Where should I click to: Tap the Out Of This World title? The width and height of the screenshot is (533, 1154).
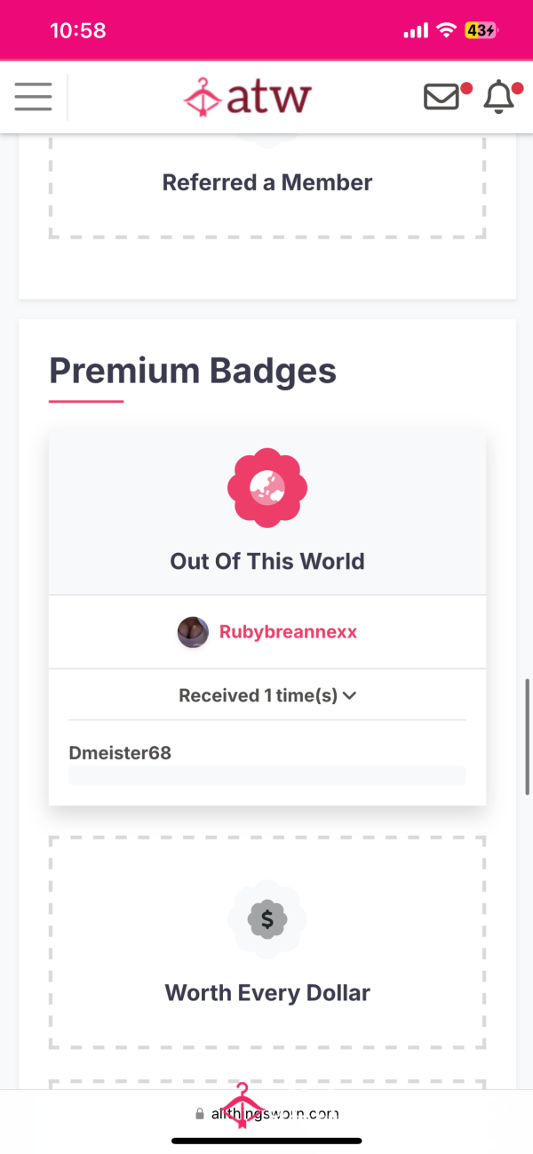(267, 561)
